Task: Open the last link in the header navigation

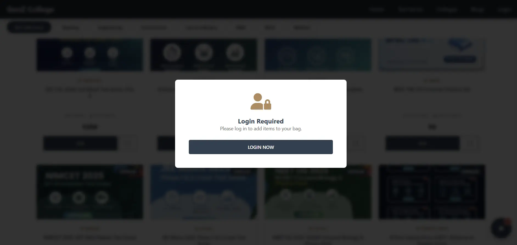Action: pos(504,9)
